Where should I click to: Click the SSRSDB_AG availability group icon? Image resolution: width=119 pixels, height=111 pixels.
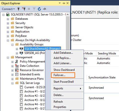point(21,53)
